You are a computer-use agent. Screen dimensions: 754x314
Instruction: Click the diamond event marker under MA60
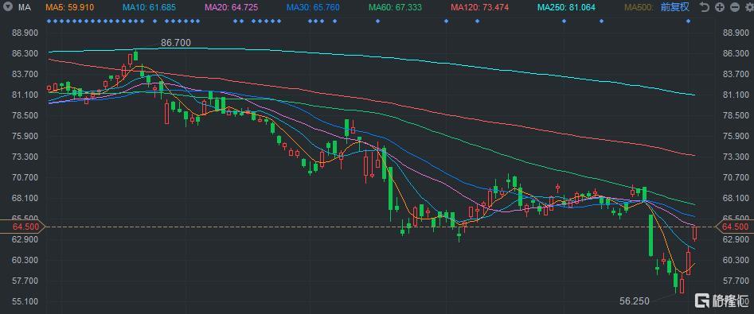[x=377, y=21]
